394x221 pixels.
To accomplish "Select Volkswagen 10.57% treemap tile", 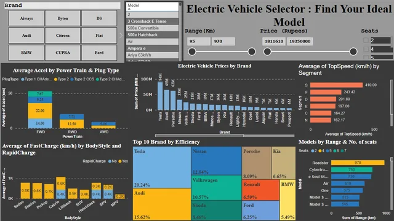I will (x=217, y=188).
